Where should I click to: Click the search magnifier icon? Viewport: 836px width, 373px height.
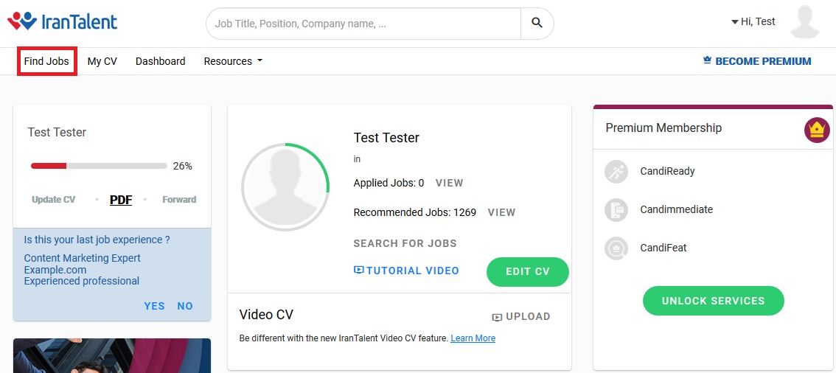(x=537, y=24)
